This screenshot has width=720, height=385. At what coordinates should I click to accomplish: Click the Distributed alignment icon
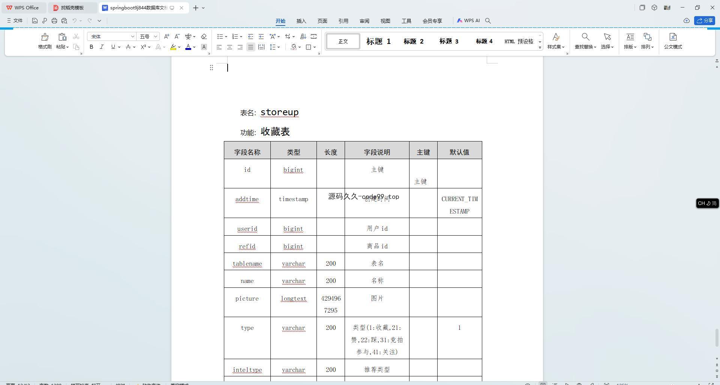pyautogui.click(x=261, y=47)
